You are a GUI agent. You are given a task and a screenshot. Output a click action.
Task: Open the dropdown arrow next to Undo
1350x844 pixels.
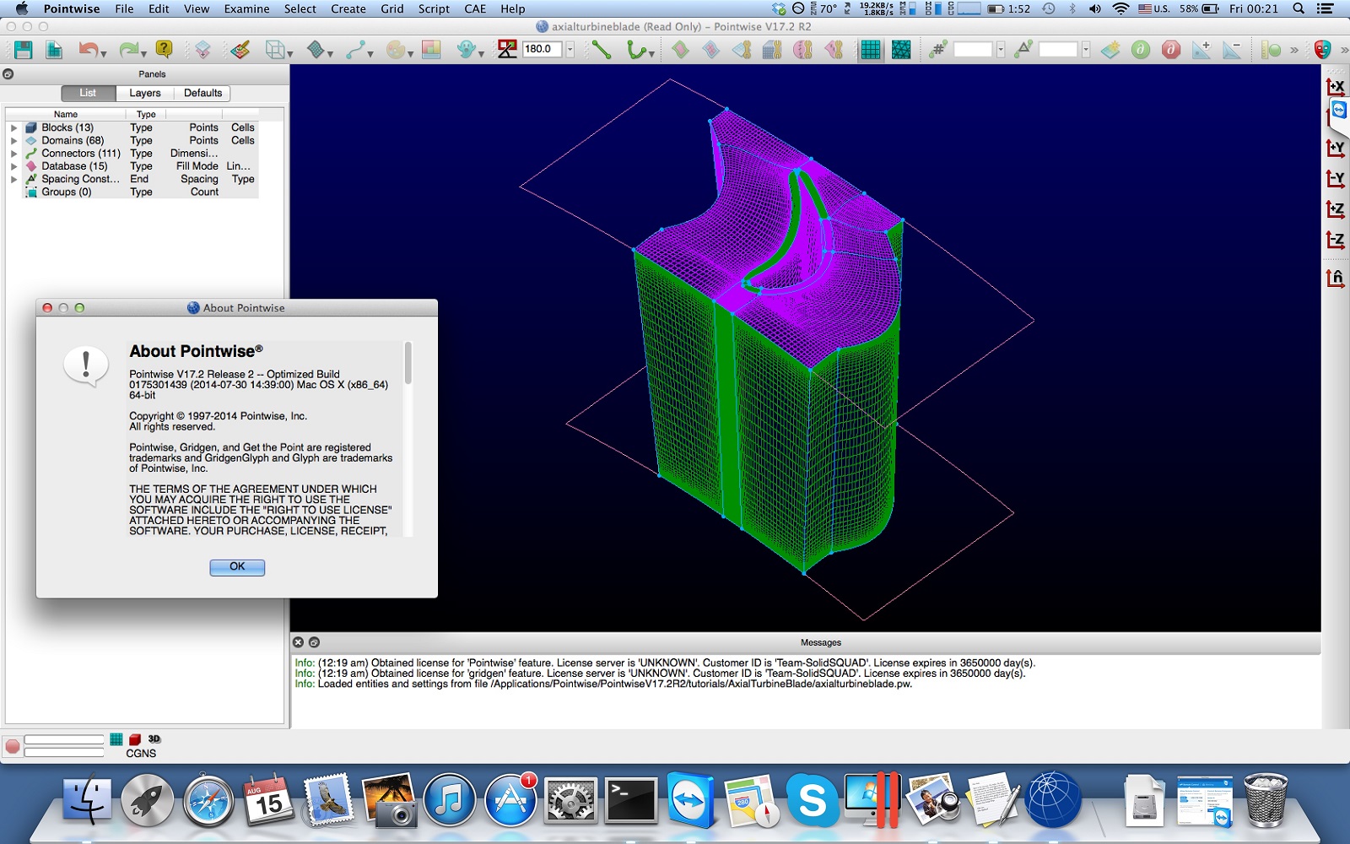click(x=104, y=53)
